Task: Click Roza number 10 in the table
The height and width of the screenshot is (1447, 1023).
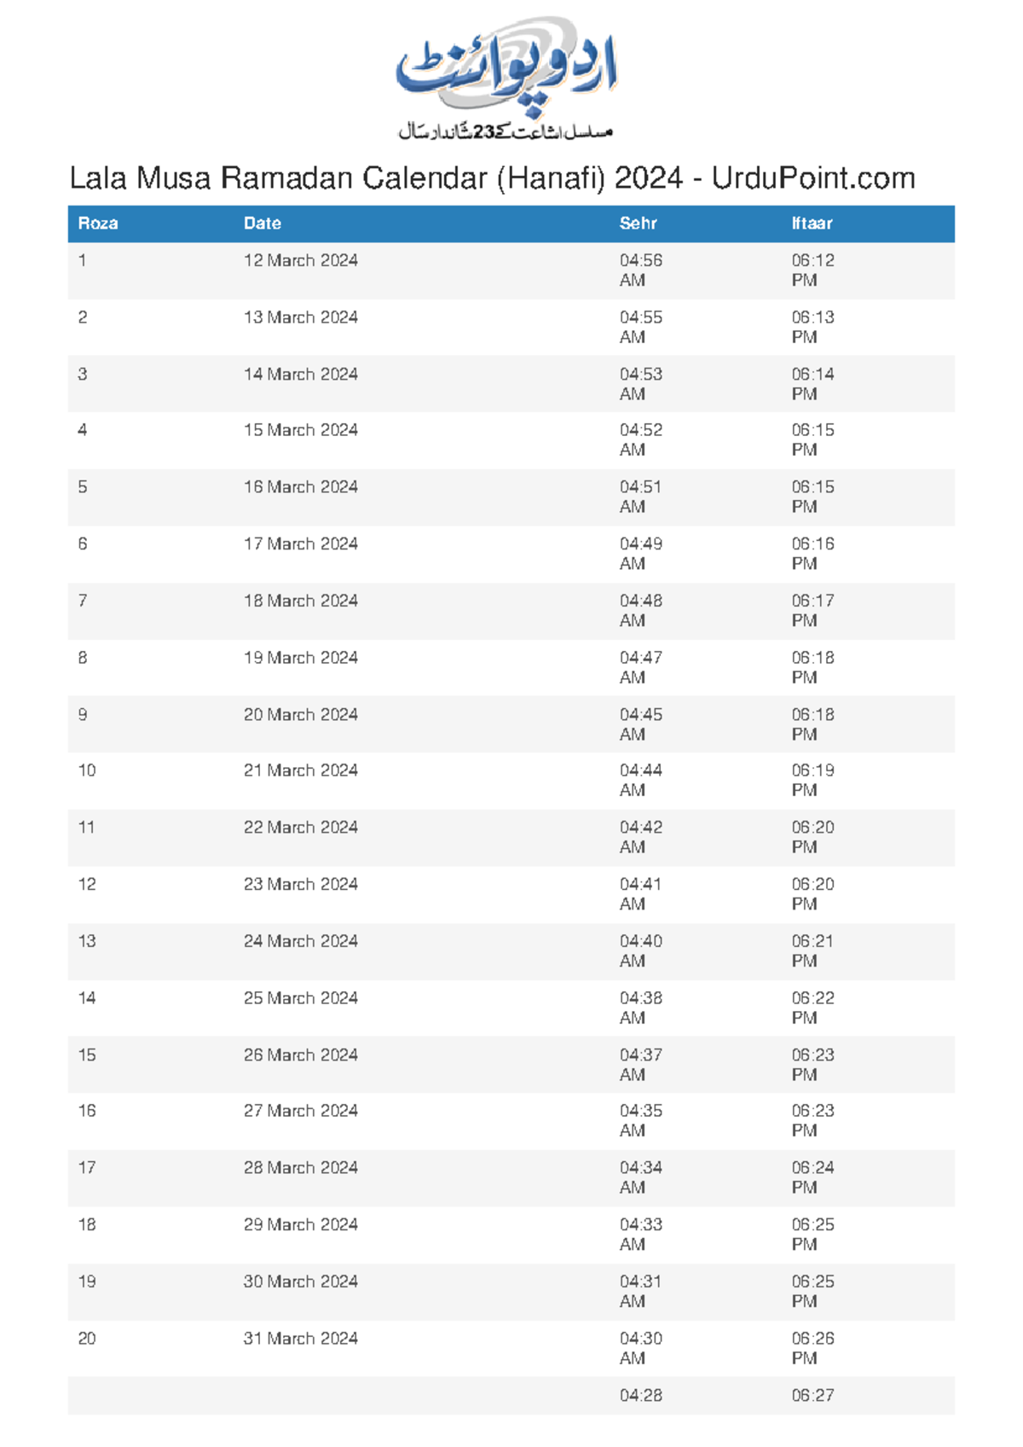Action: 87,770
